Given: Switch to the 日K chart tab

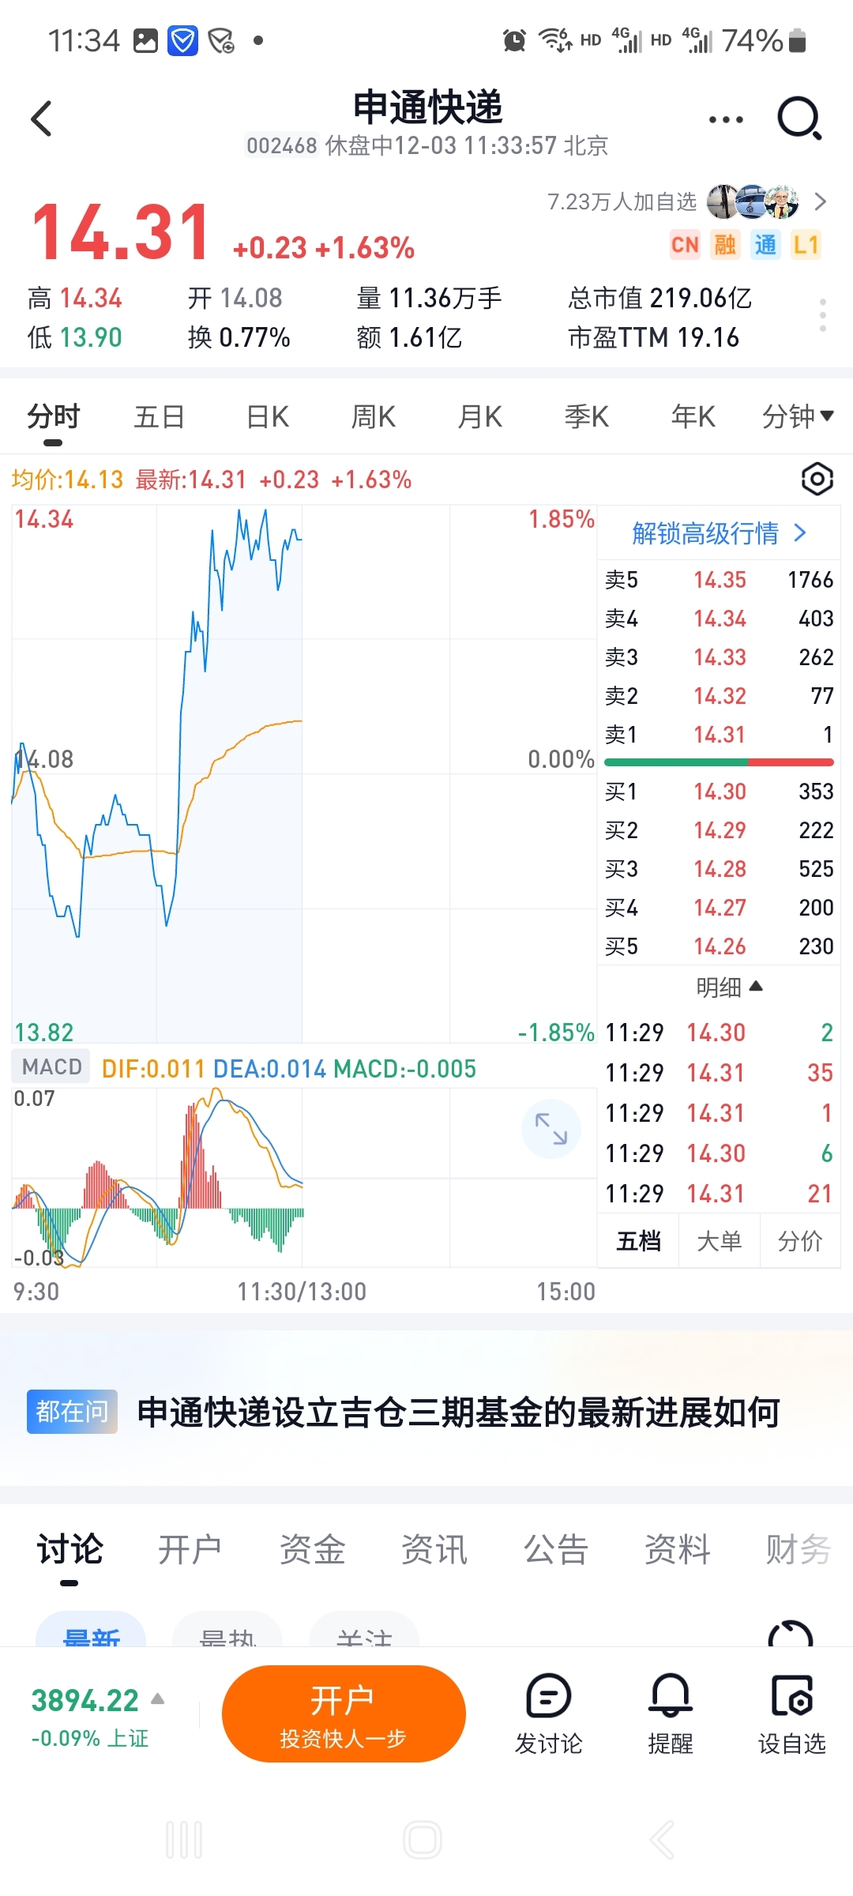Looking at the screenshot, I should [267, 416].
